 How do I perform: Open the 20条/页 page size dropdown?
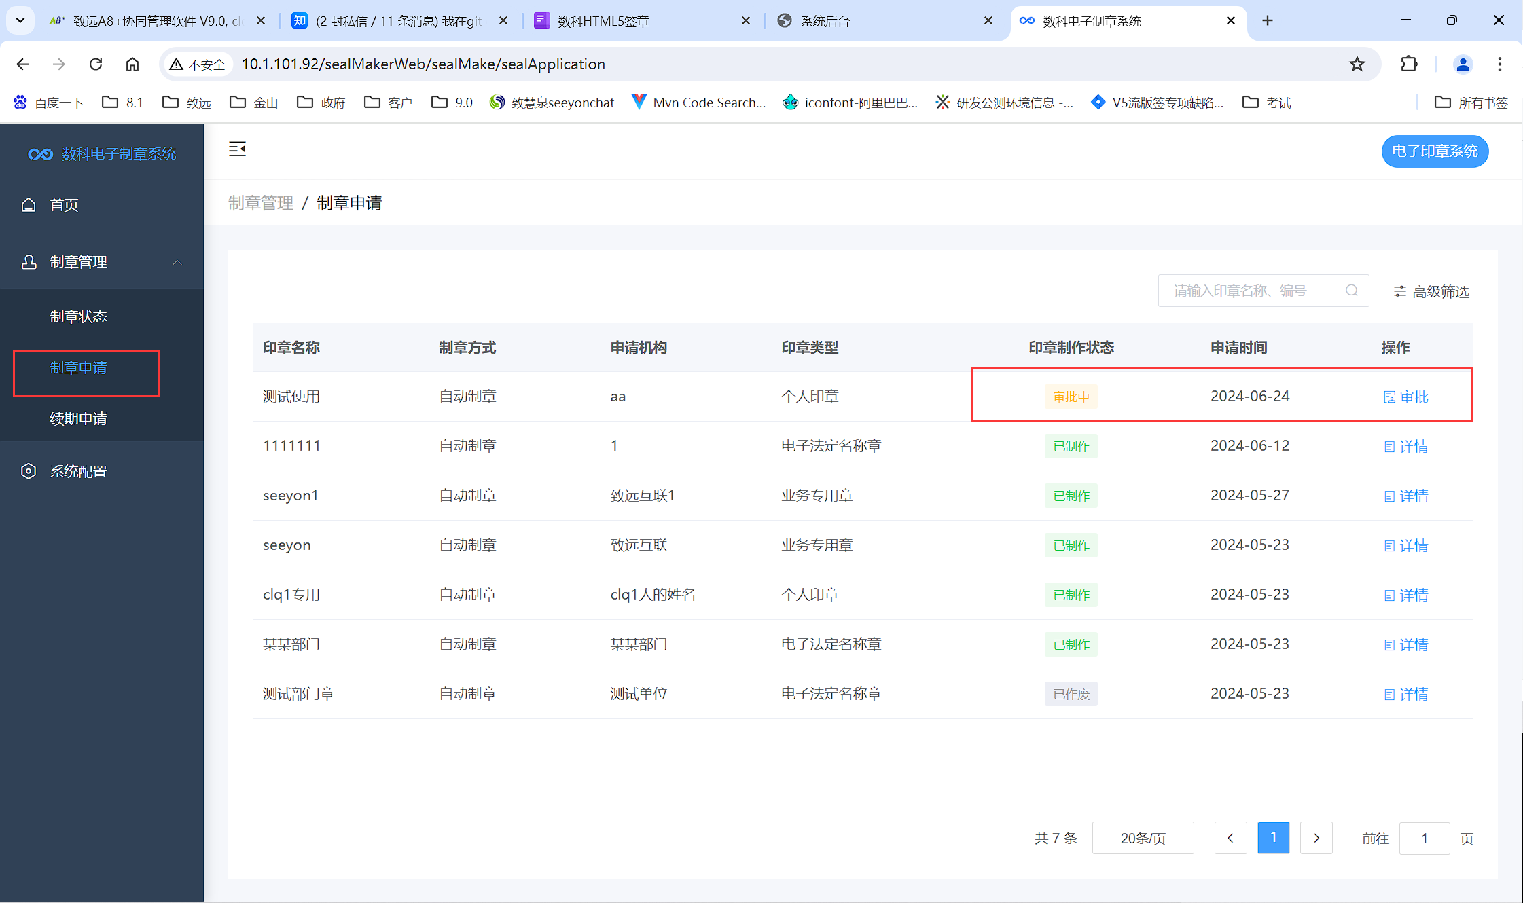(x=1143, y=838)
